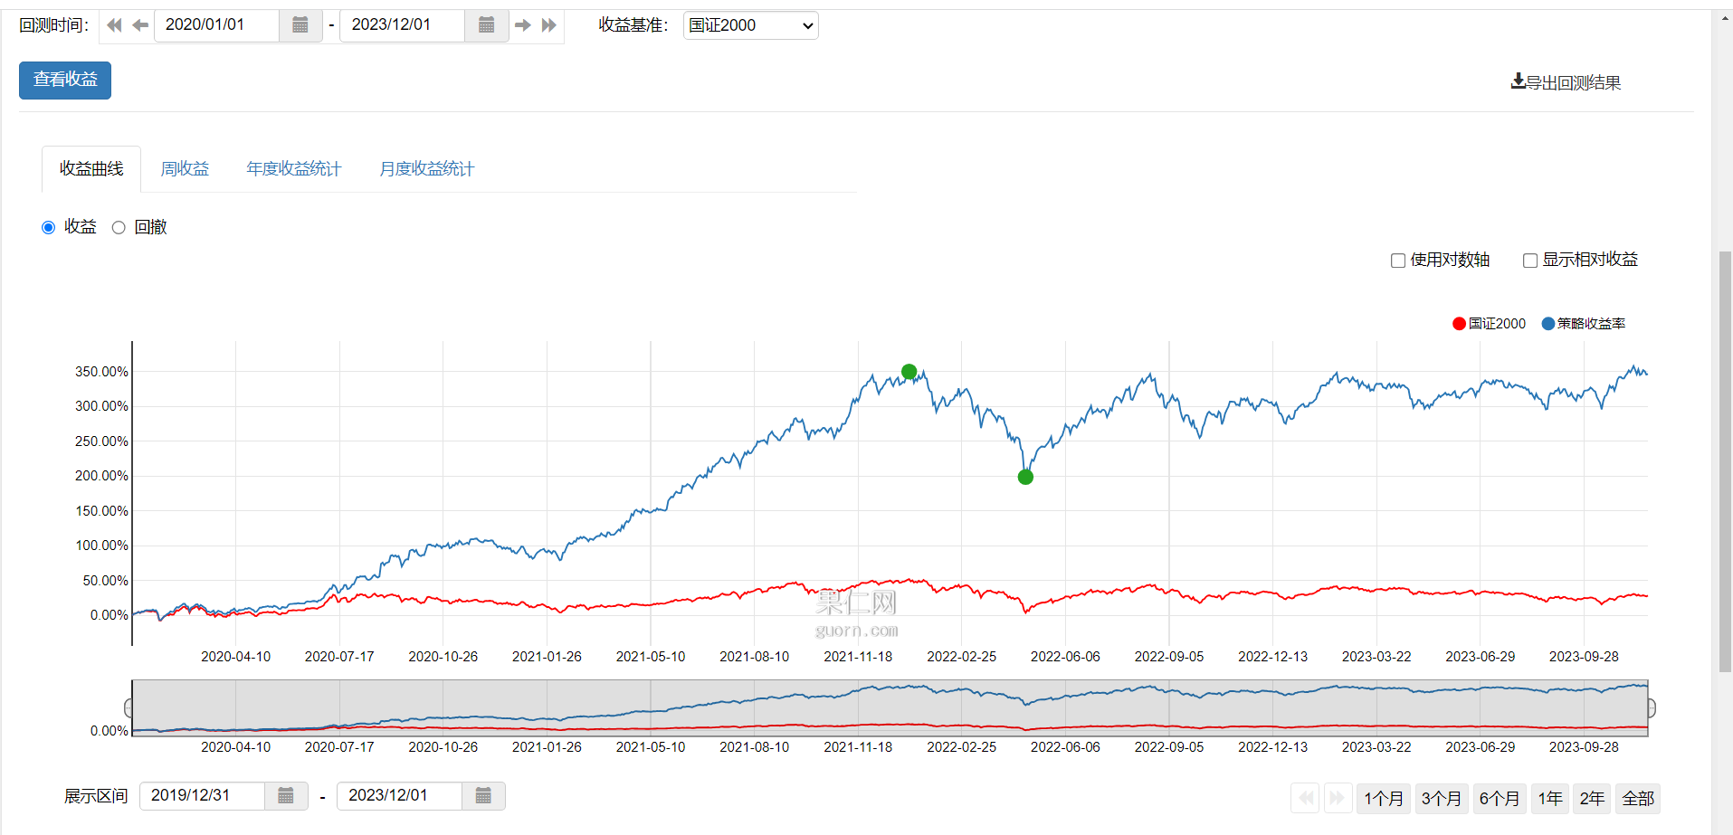Click the rewind double-arrow backtest date icon
Screen dimensions: 1733x835
[114, 25]
